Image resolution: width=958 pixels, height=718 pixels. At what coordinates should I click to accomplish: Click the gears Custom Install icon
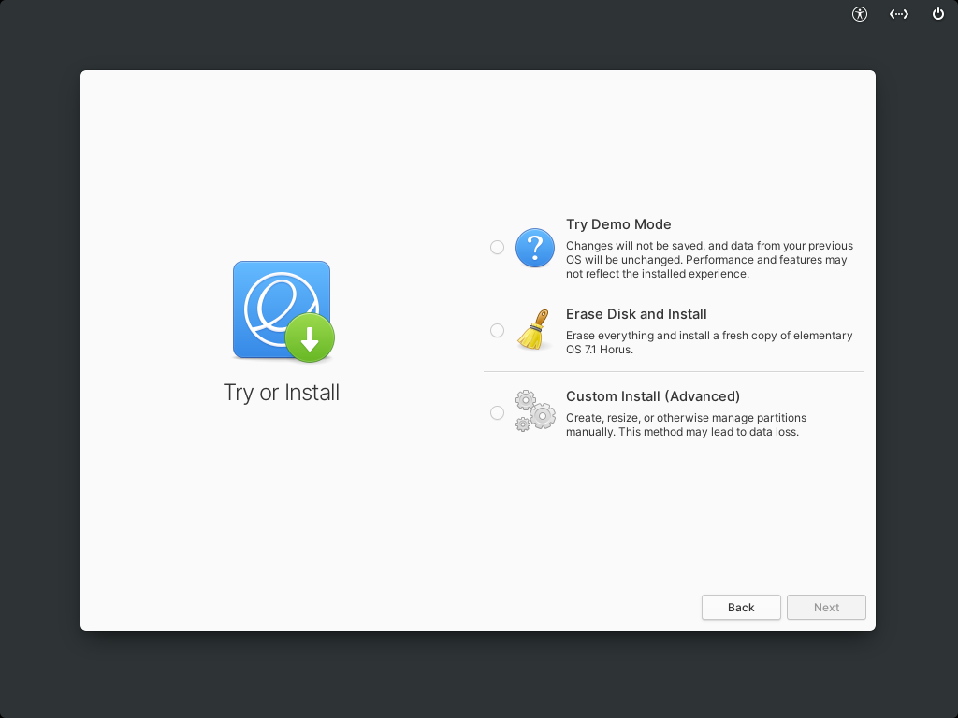535,411
